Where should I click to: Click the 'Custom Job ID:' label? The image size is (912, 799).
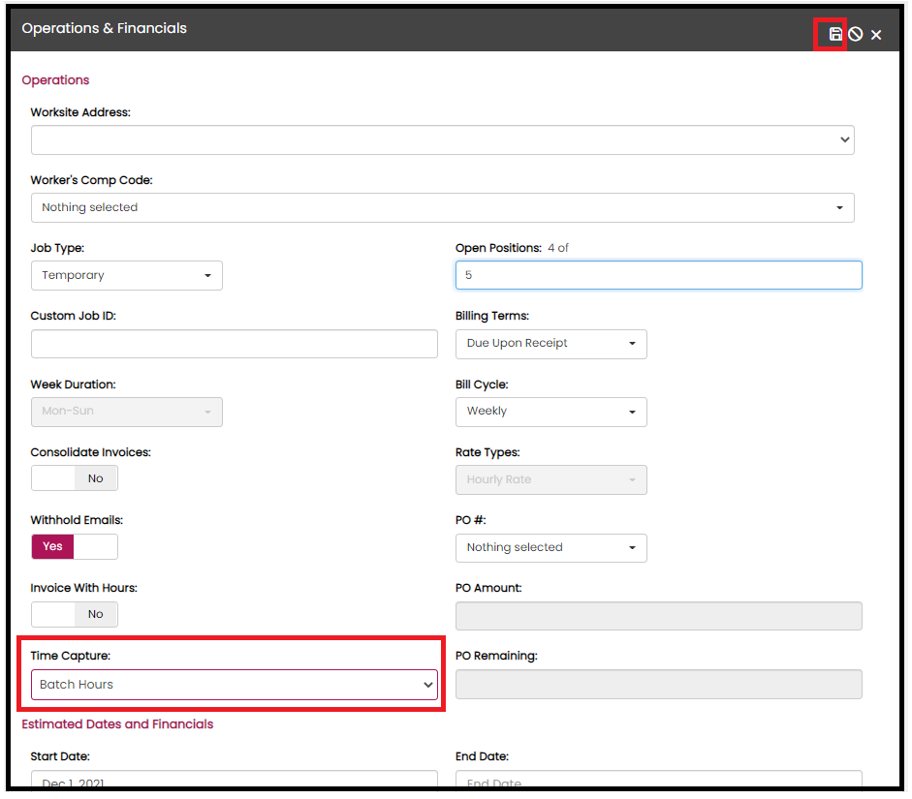click(74, 316)
